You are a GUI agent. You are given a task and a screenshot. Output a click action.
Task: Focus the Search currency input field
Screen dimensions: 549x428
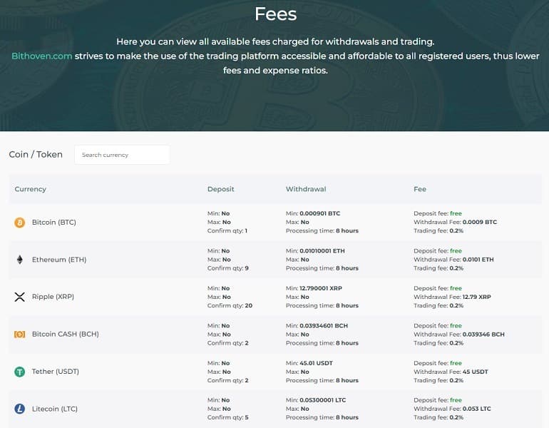coord(122,155)
